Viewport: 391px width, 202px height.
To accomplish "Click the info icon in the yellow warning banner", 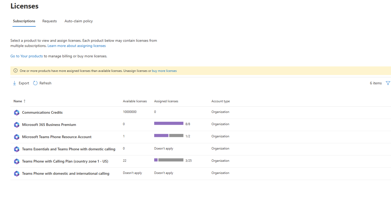I will click(15, 71).
